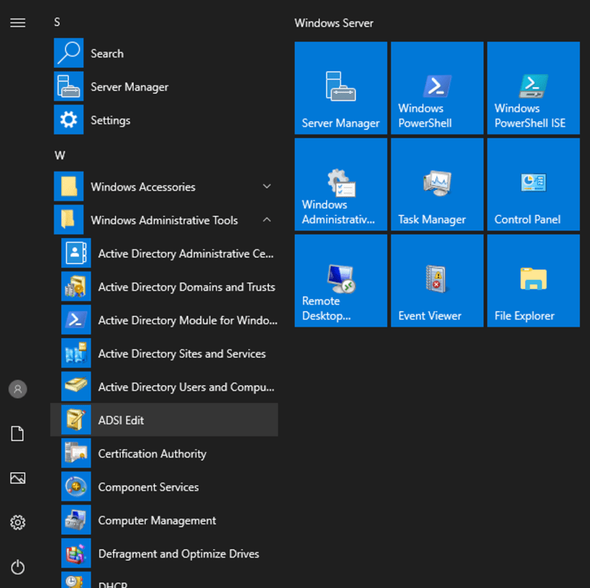Open Documents from the sidebar icon

click(18, 433)
